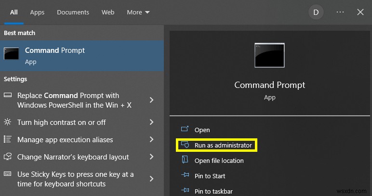Click the Open action icon
The image size is (372, 196).
tap(184, 130)
